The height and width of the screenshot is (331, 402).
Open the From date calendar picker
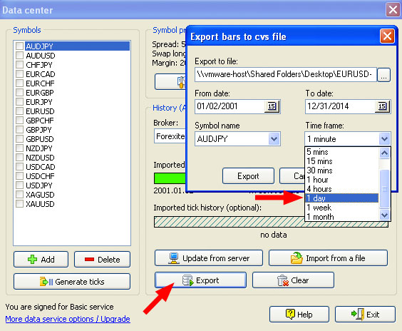tap(272, 106)
